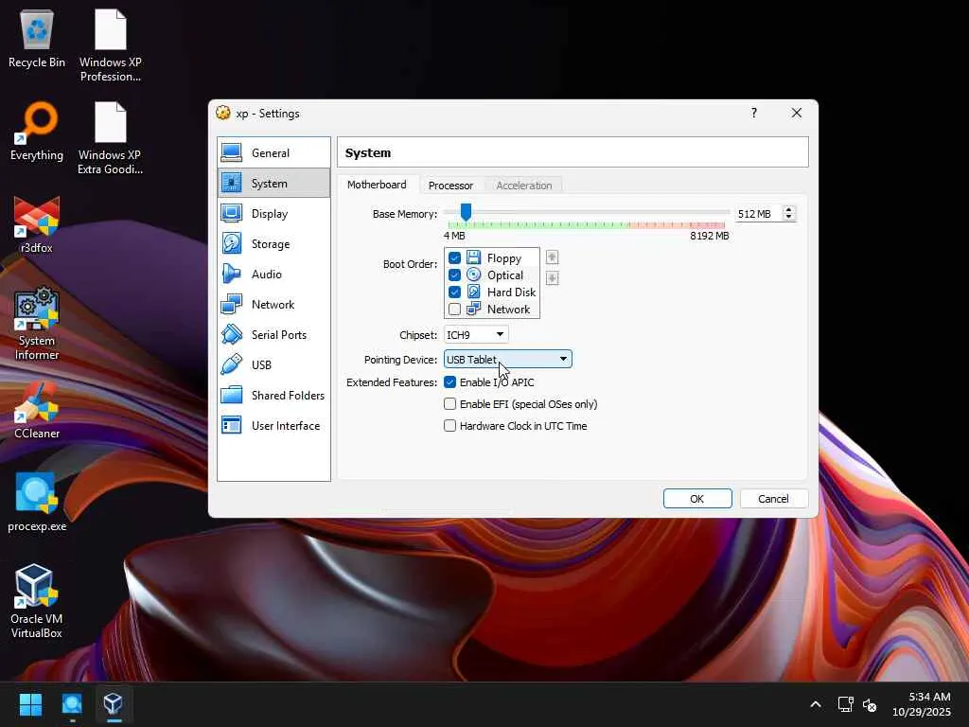Show hidden system tray icons chevron
Viewport: 969px width, 727px height.
click(x=816, y=704)
